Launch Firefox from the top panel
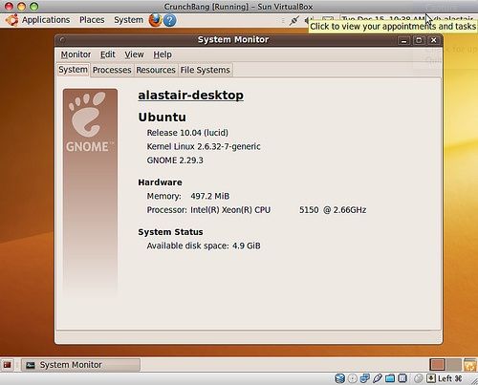 (155, 20)
